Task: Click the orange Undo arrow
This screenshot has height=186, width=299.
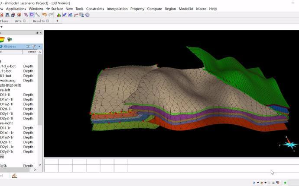Action: 45,15
